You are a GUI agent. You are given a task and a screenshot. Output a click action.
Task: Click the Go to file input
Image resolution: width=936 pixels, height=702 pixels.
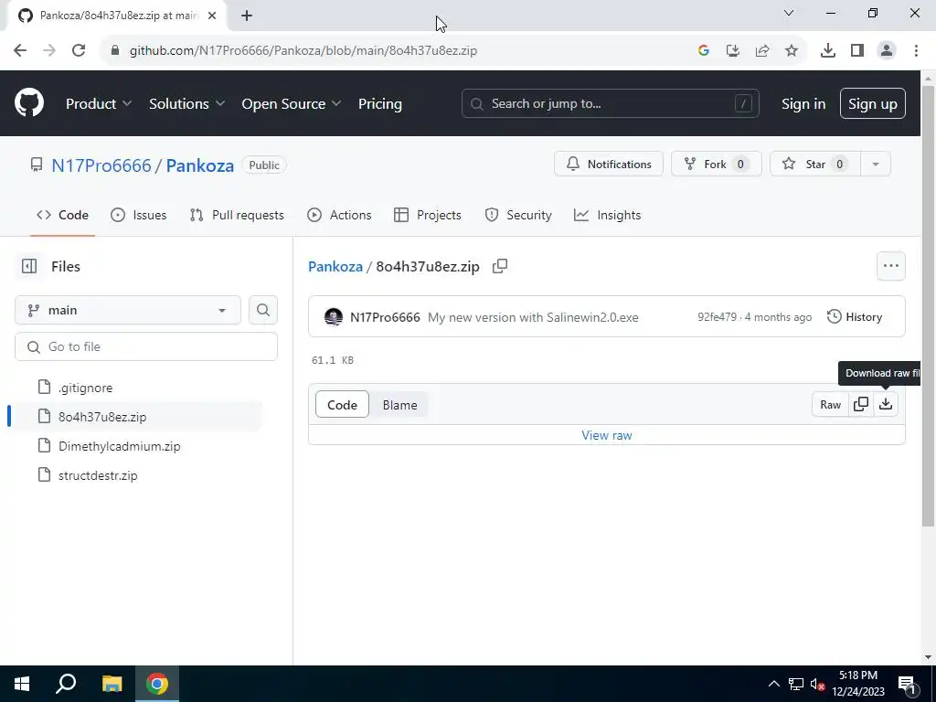(146, 346)
